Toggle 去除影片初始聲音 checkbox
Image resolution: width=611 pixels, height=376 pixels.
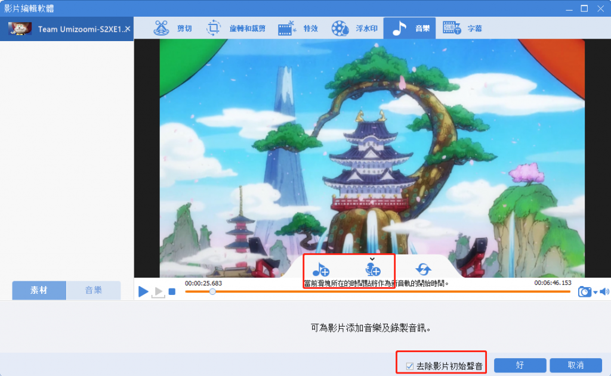(x=409, y=366)
